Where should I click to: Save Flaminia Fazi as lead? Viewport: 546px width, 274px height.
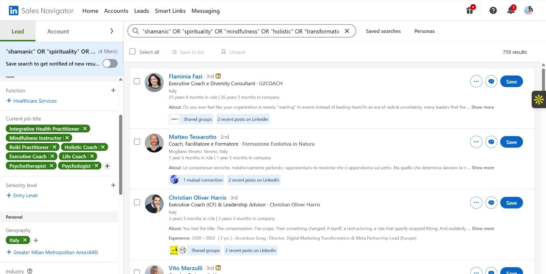pos(511,81)
